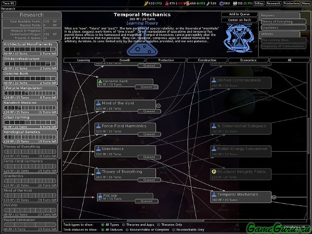Image resolution: width=312 pixels, height=234 pixels.
Task: Click the Lifecycle Manipulation progress bar
Action: point(30,93)
